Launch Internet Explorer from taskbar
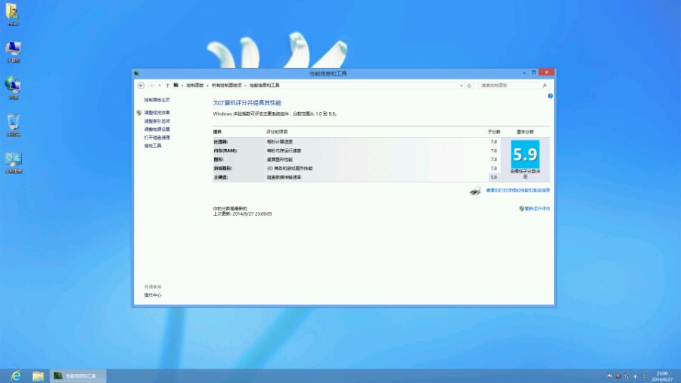The width and height of the screenshot is (681, 383). coord(16,375)
